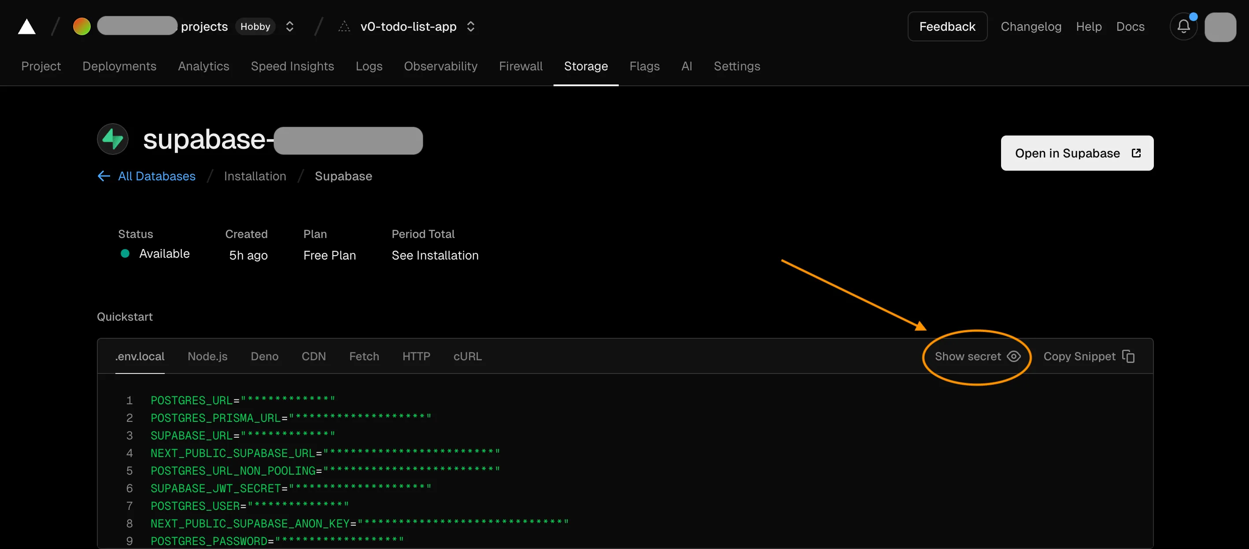The width and height of the screenshot is (1249, 549).
Task: Open the notifications bell
Action: click(x=1183, y=27)
